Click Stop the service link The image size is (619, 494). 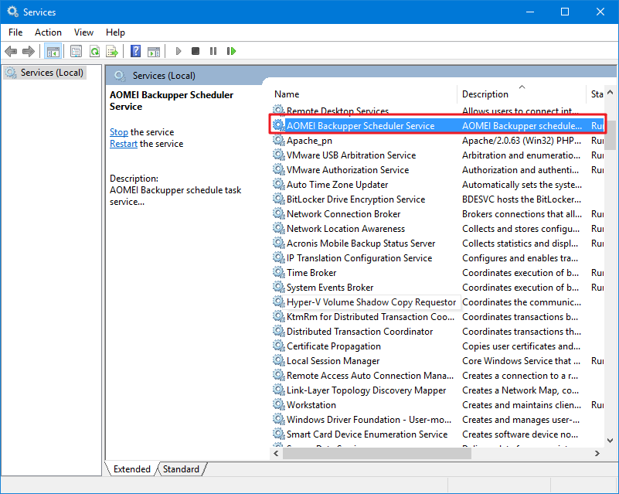pos(119,132)
